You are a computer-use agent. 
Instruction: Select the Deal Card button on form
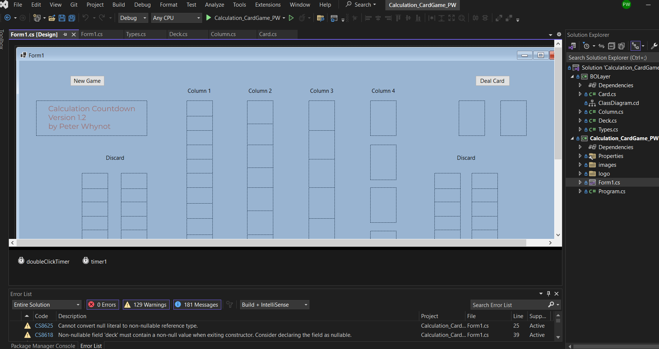492,81
